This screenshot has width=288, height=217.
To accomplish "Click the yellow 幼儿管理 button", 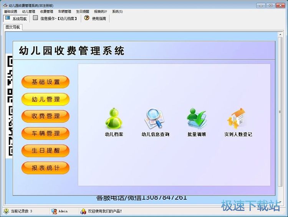I will 45,99.
